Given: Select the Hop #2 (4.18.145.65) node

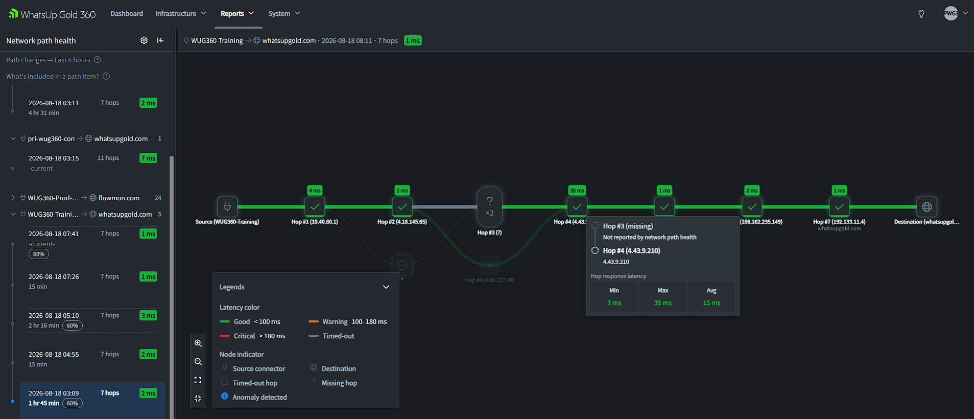Looking at the screenshot, I should click(402, 207).
